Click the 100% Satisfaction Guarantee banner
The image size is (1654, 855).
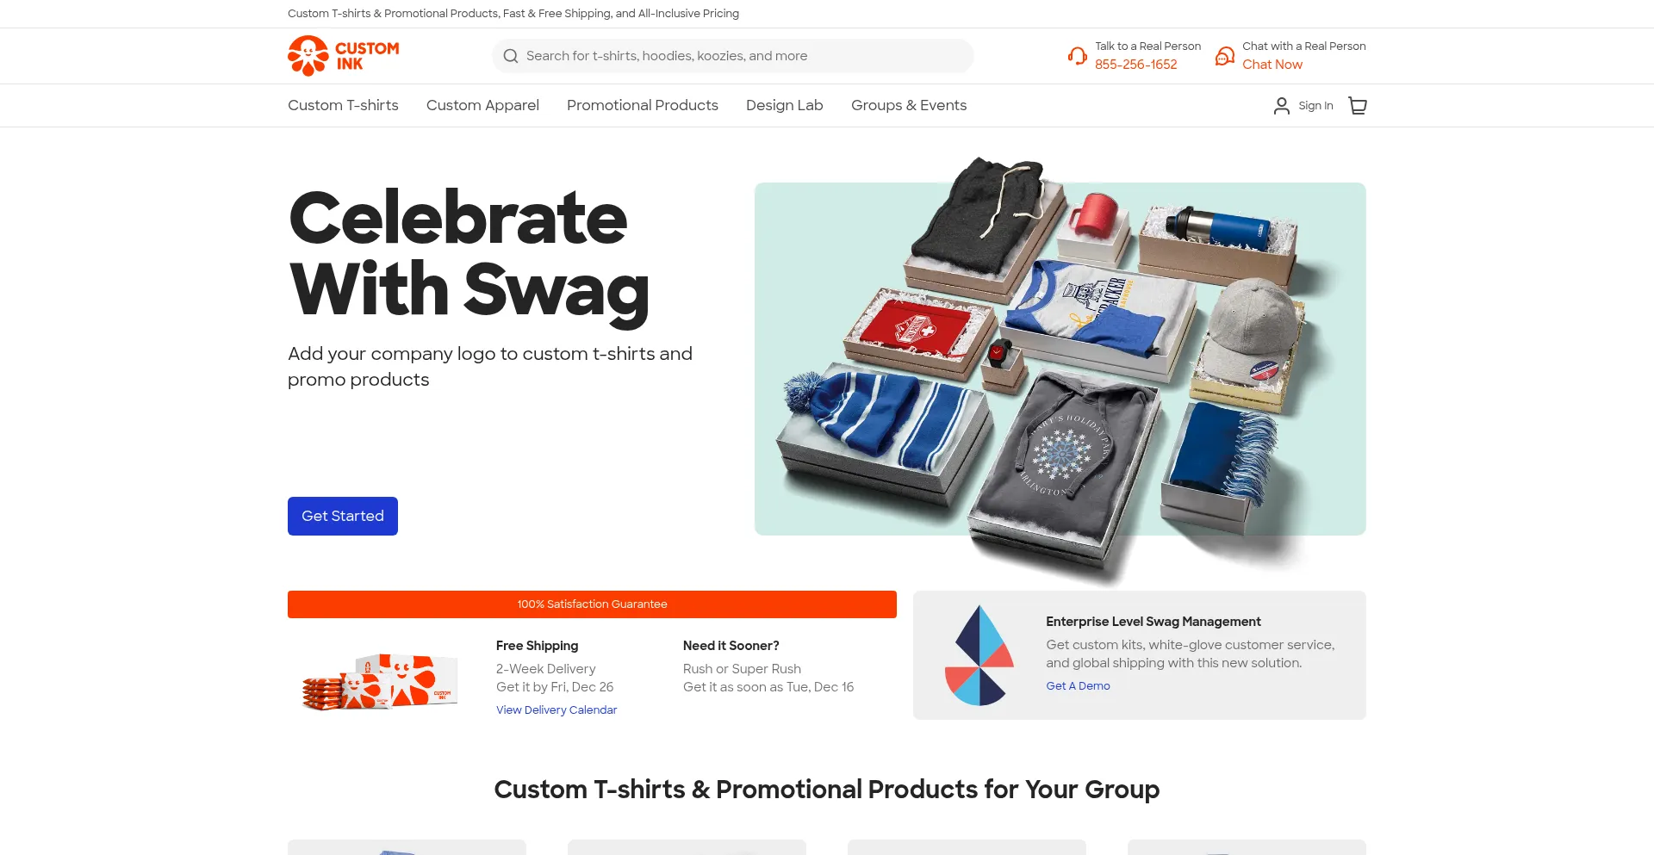tap(592, 604)
